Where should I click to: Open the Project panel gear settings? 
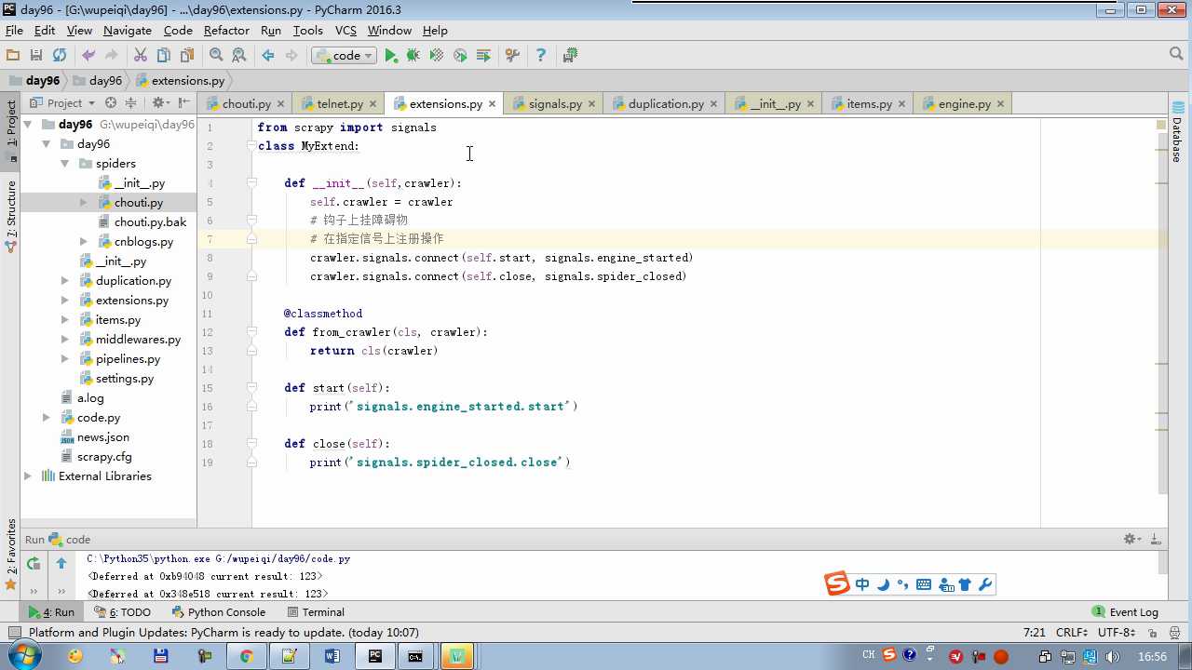click(159, 103)
